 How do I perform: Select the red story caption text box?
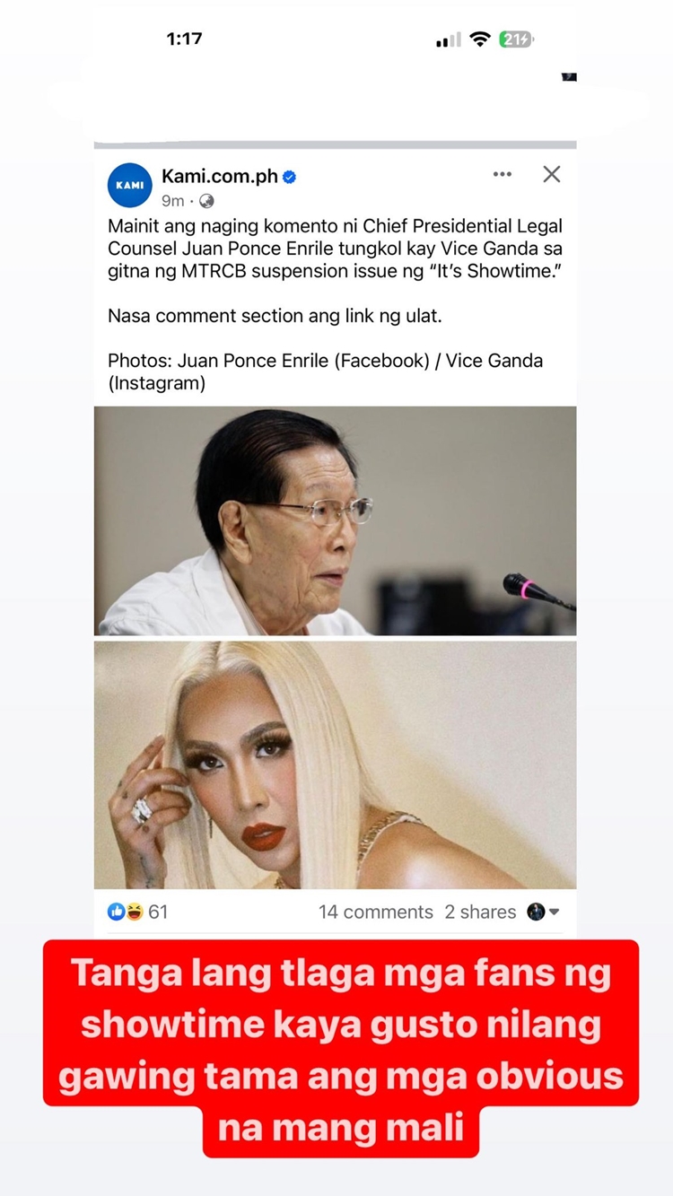click(x=341, y=1049)
